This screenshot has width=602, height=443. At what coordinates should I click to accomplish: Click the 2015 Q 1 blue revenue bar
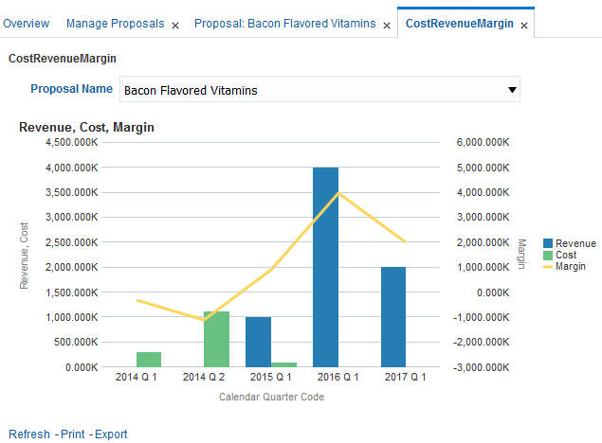258,342
